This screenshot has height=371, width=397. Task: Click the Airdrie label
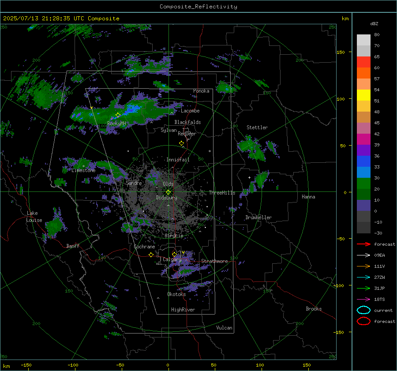pos(174,236)
